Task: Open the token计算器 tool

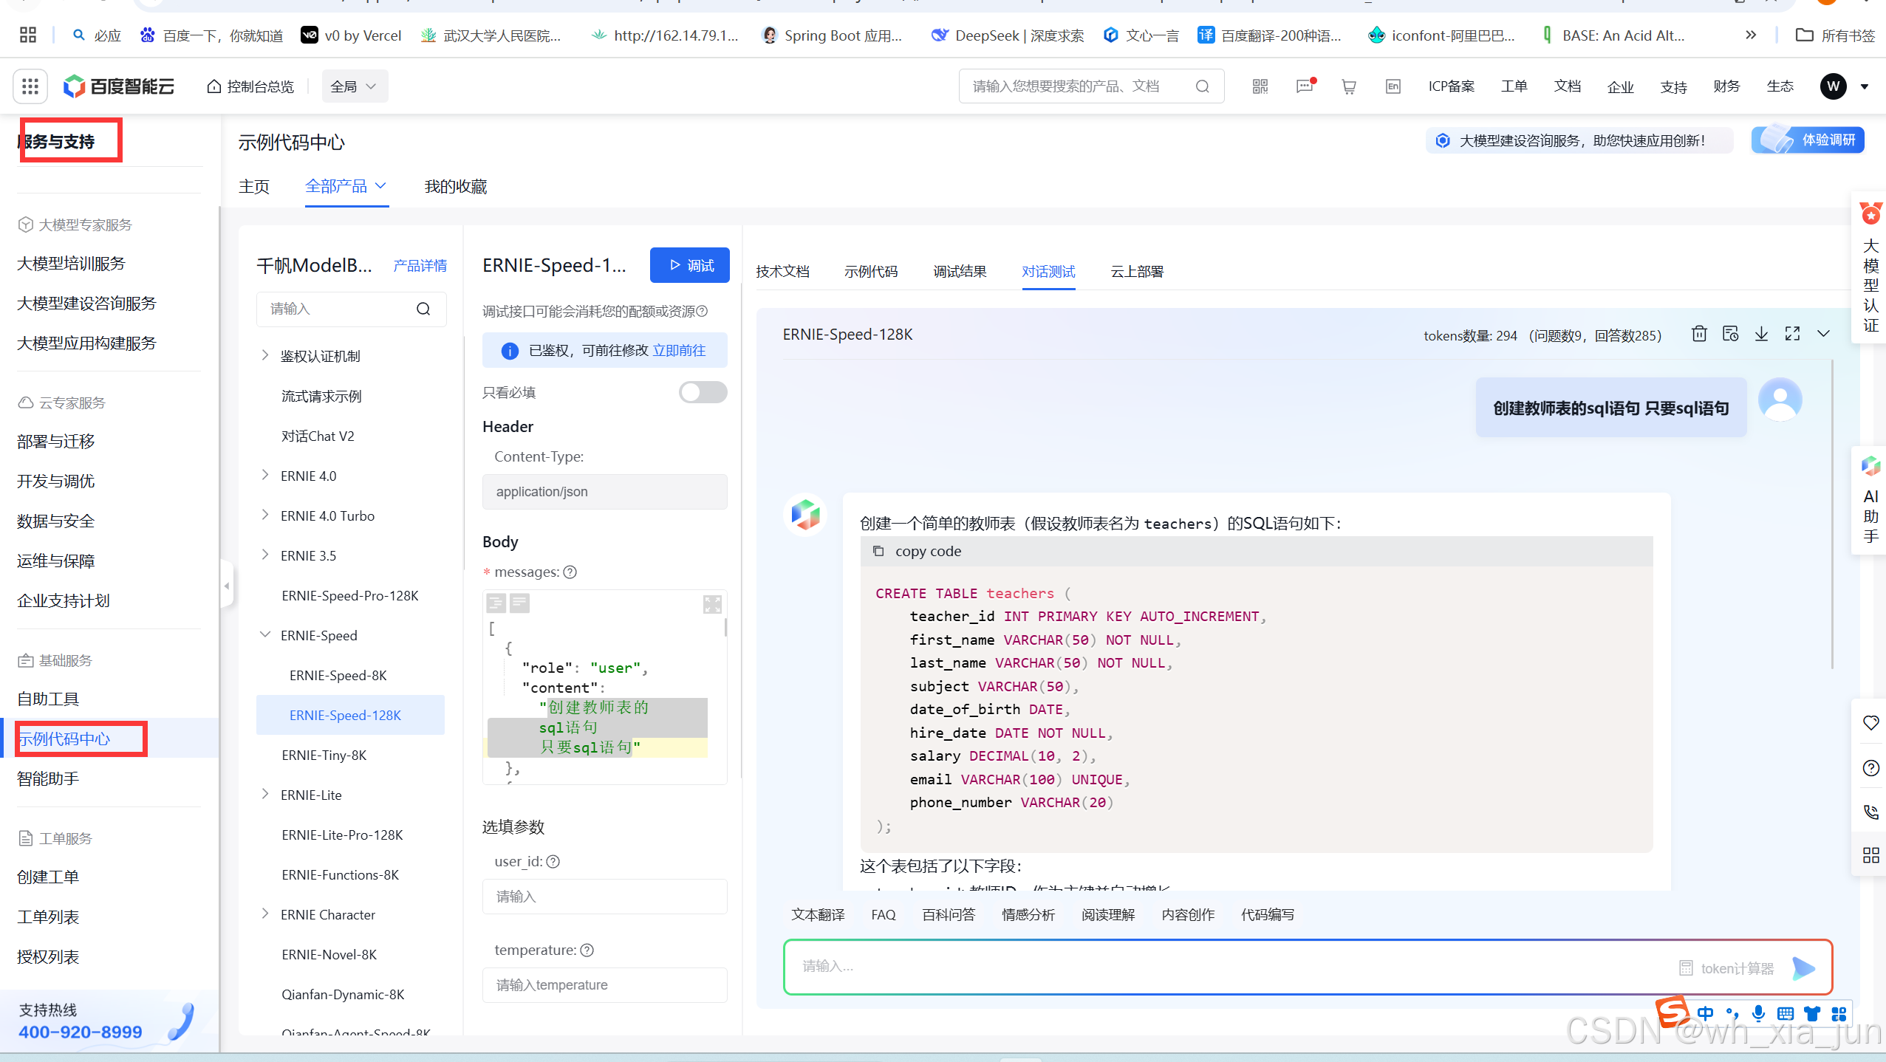Action: tap(1726, 967)
